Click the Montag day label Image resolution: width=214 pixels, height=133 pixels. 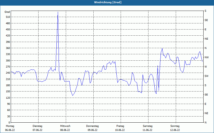coord(10,126)
